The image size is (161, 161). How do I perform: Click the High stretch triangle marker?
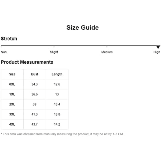158,47
